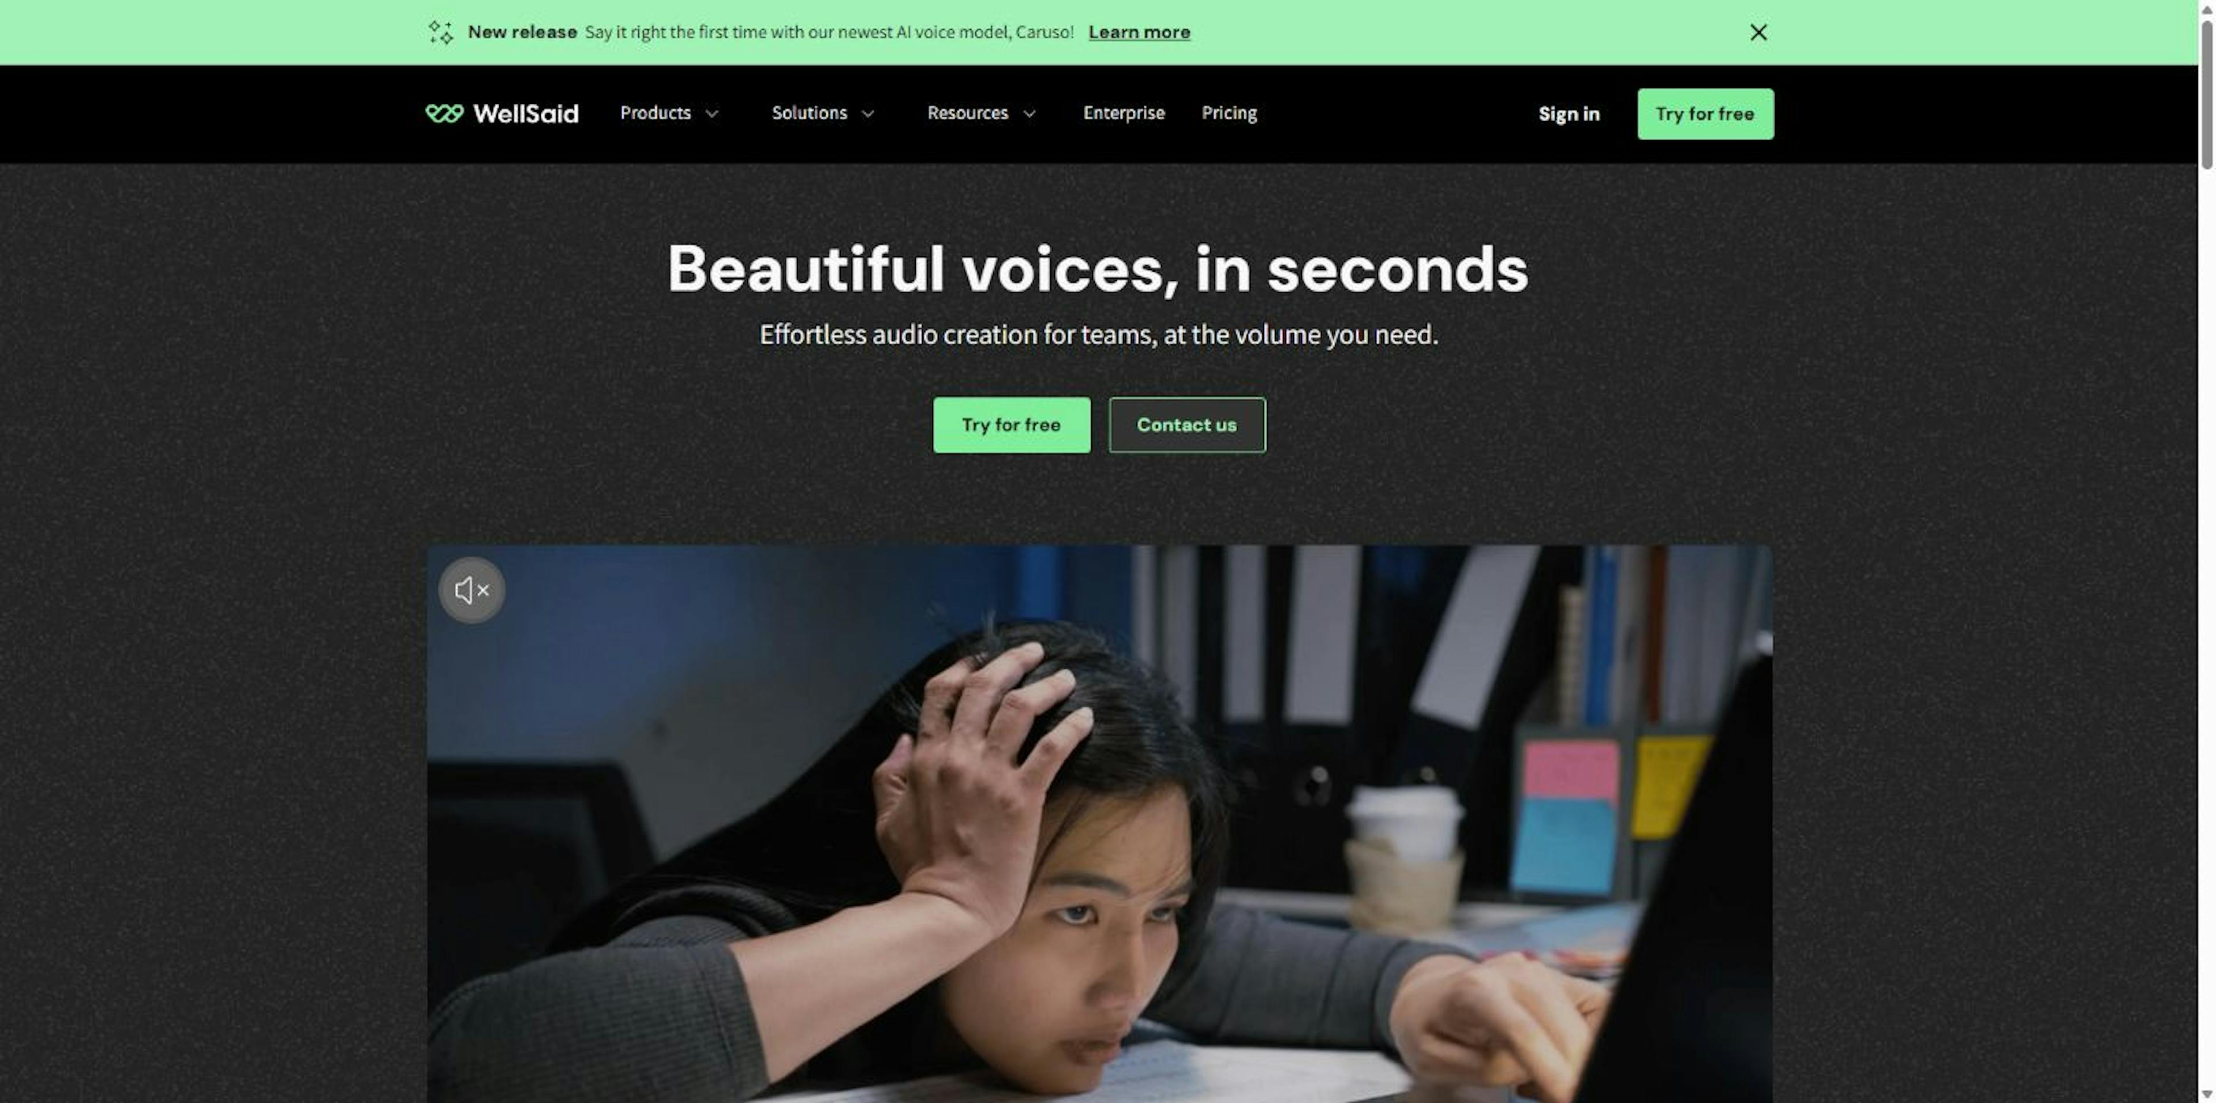
Task: Unmute the hero video sound
Action: [471, 590]
